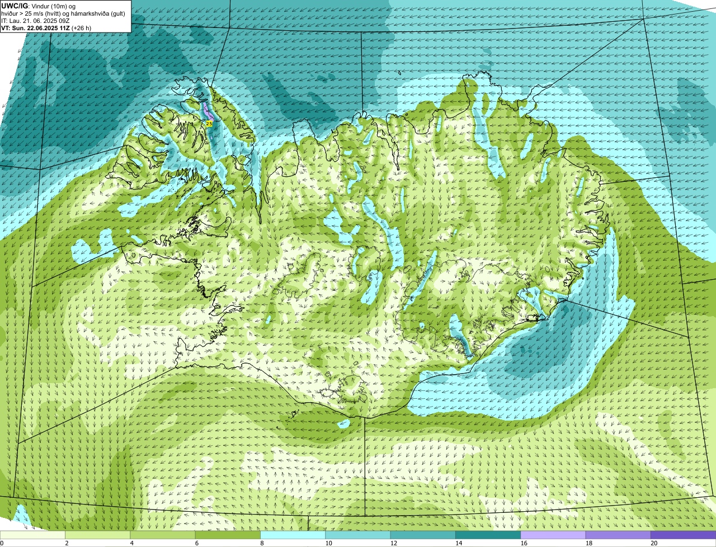Click the 18–20 m/s purple legend swatch
This screenshot has height=547, width=716.
(x=618, y=535)
